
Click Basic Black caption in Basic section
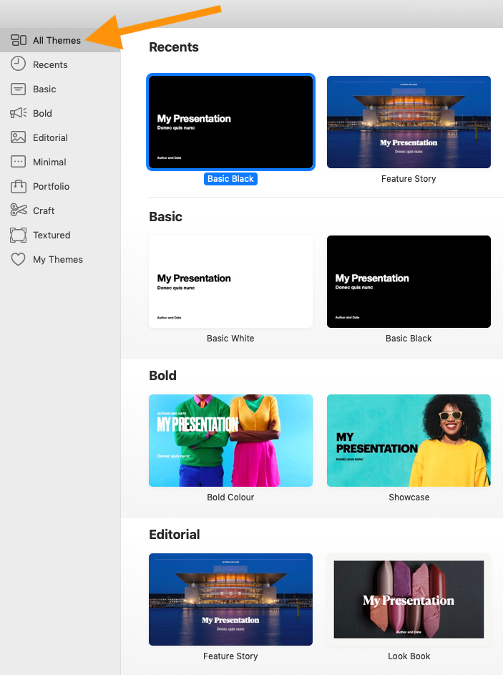coord(409,339)
